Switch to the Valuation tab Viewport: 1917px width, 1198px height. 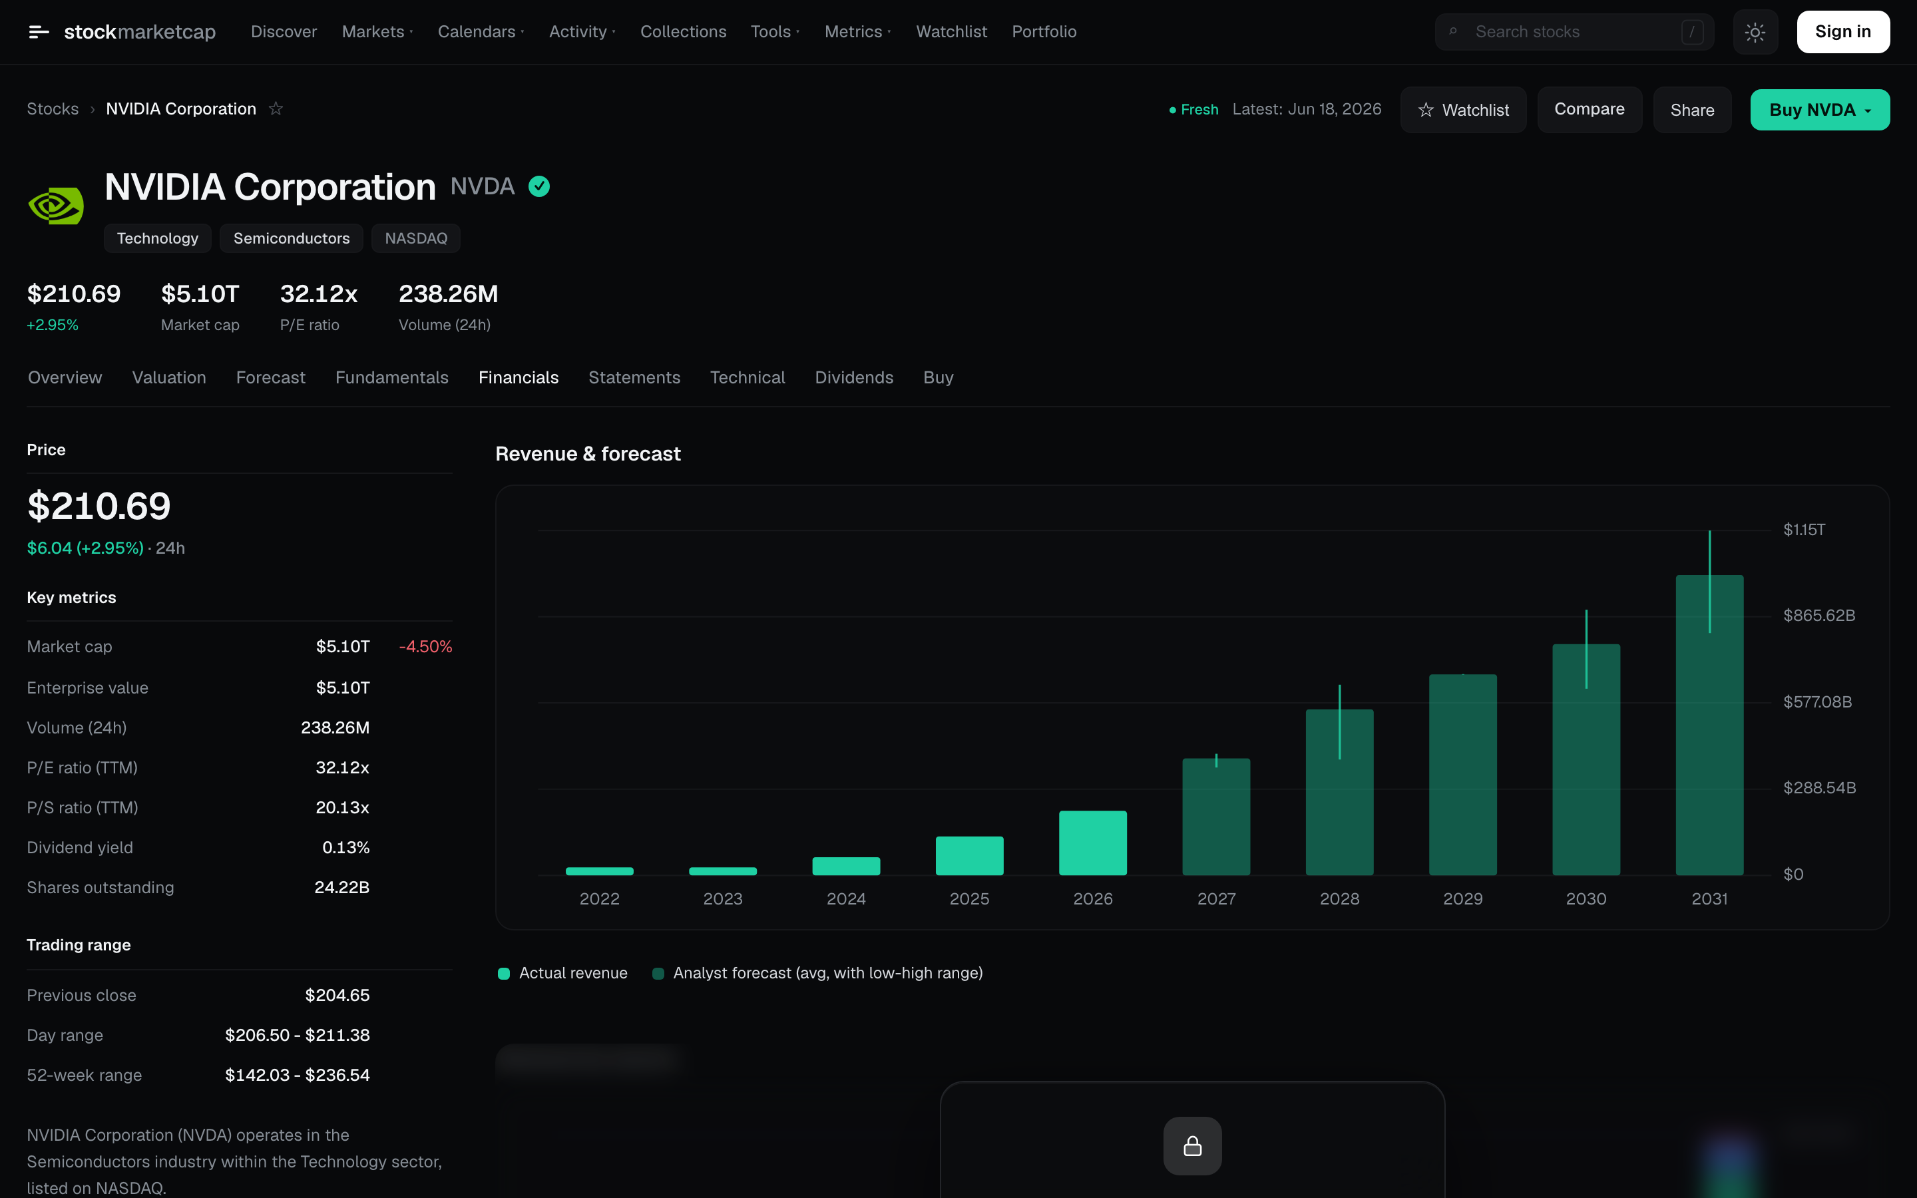click(x=168, y=378)
